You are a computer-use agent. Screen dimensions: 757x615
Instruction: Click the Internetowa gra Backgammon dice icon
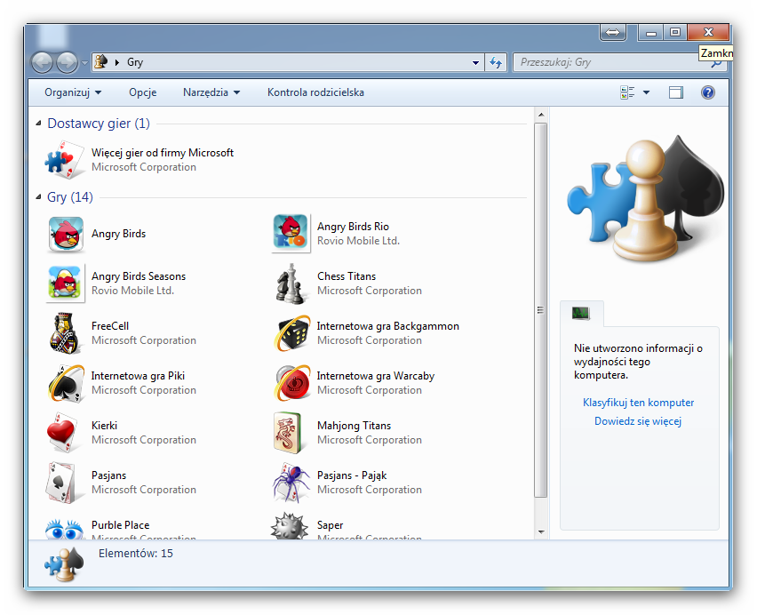click(291, 333)
